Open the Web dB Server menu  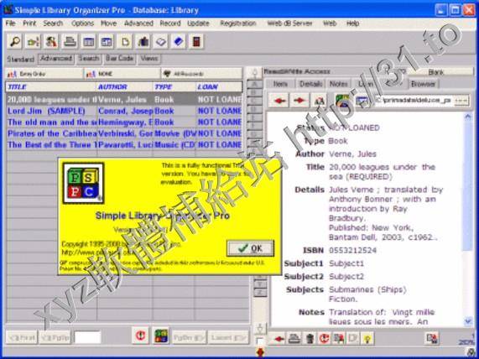point(290,23)
